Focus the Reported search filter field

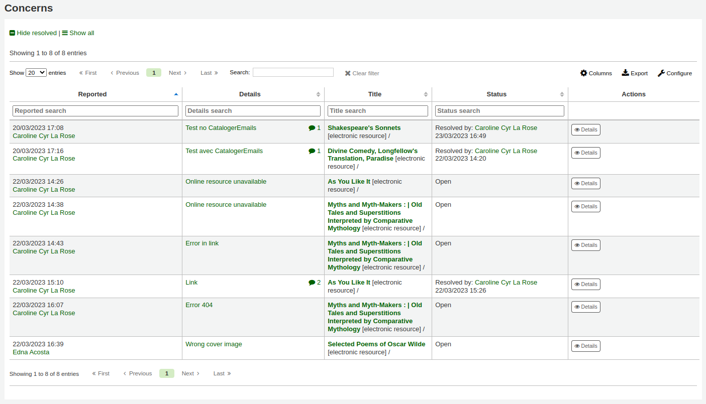pos(95,111)
